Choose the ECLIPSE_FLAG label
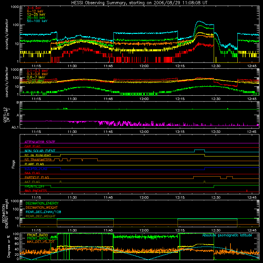This screenshot has height=263, width=263. point(36,169)
